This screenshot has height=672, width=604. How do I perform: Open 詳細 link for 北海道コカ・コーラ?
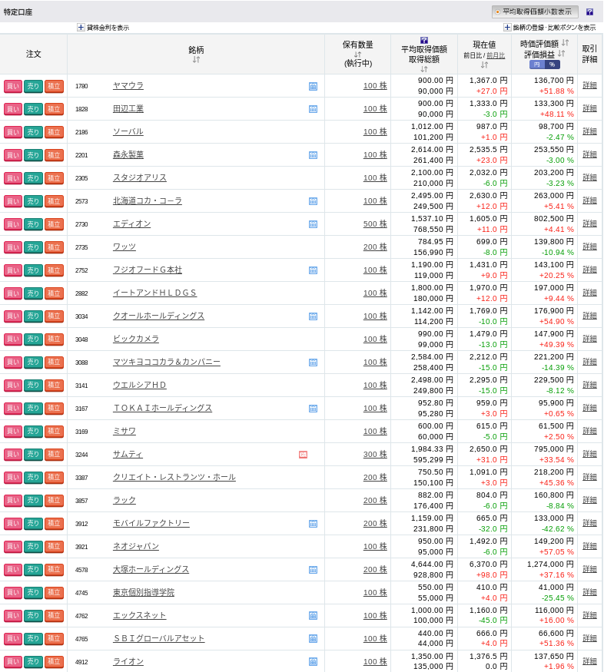click(x=590, y=200)
